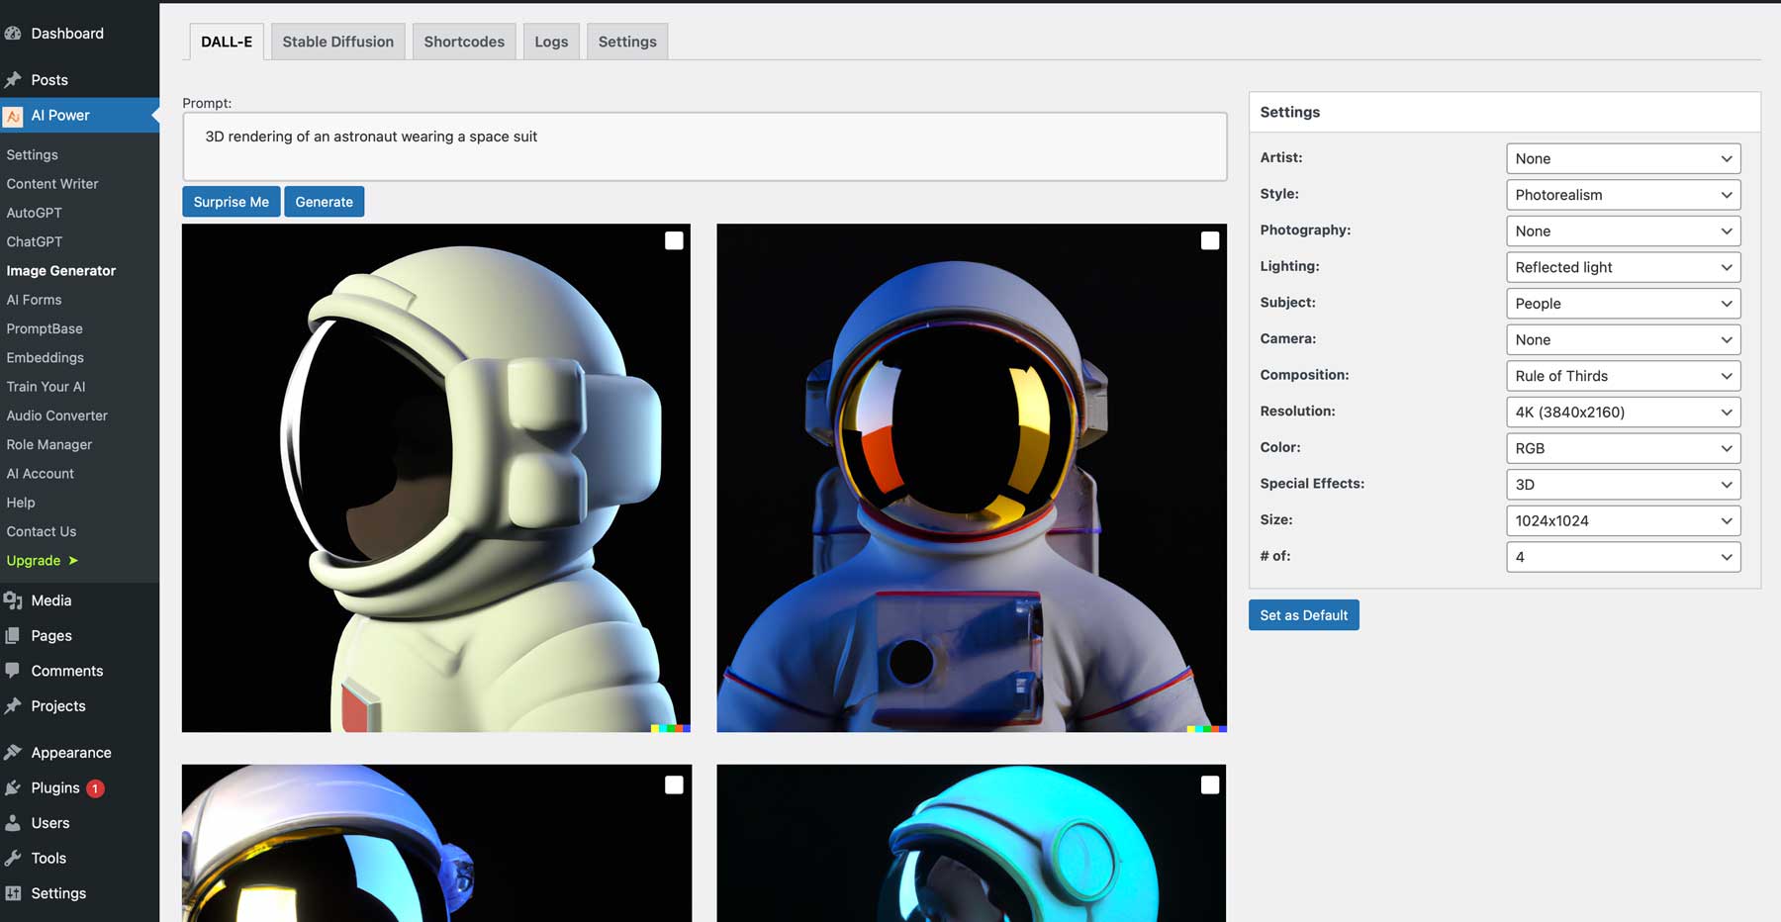Click Set as Default in Settings panel
Image resolution: width=1781 pixels, height=922 pixels.
click(x=1303, y=614)
